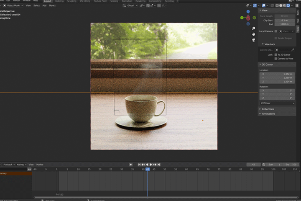Click the Clip Start 0.1 m field
Screen dimensions: 301x201
(285, 20)
